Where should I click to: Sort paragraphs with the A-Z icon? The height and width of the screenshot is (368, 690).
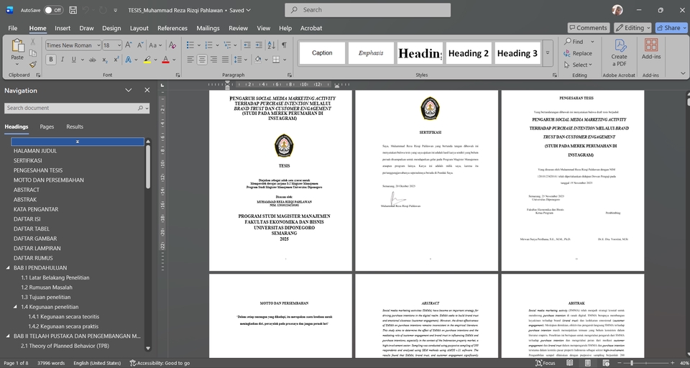[272, 45]
